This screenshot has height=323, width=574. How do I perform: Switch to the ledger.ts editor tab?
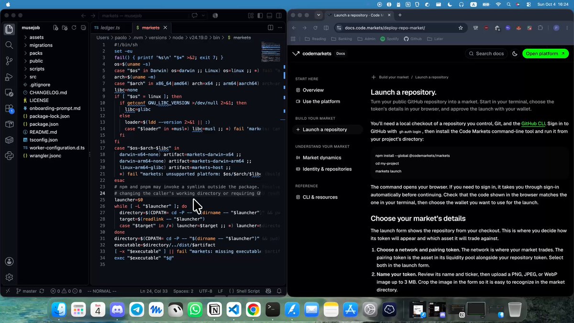[109, 28]
